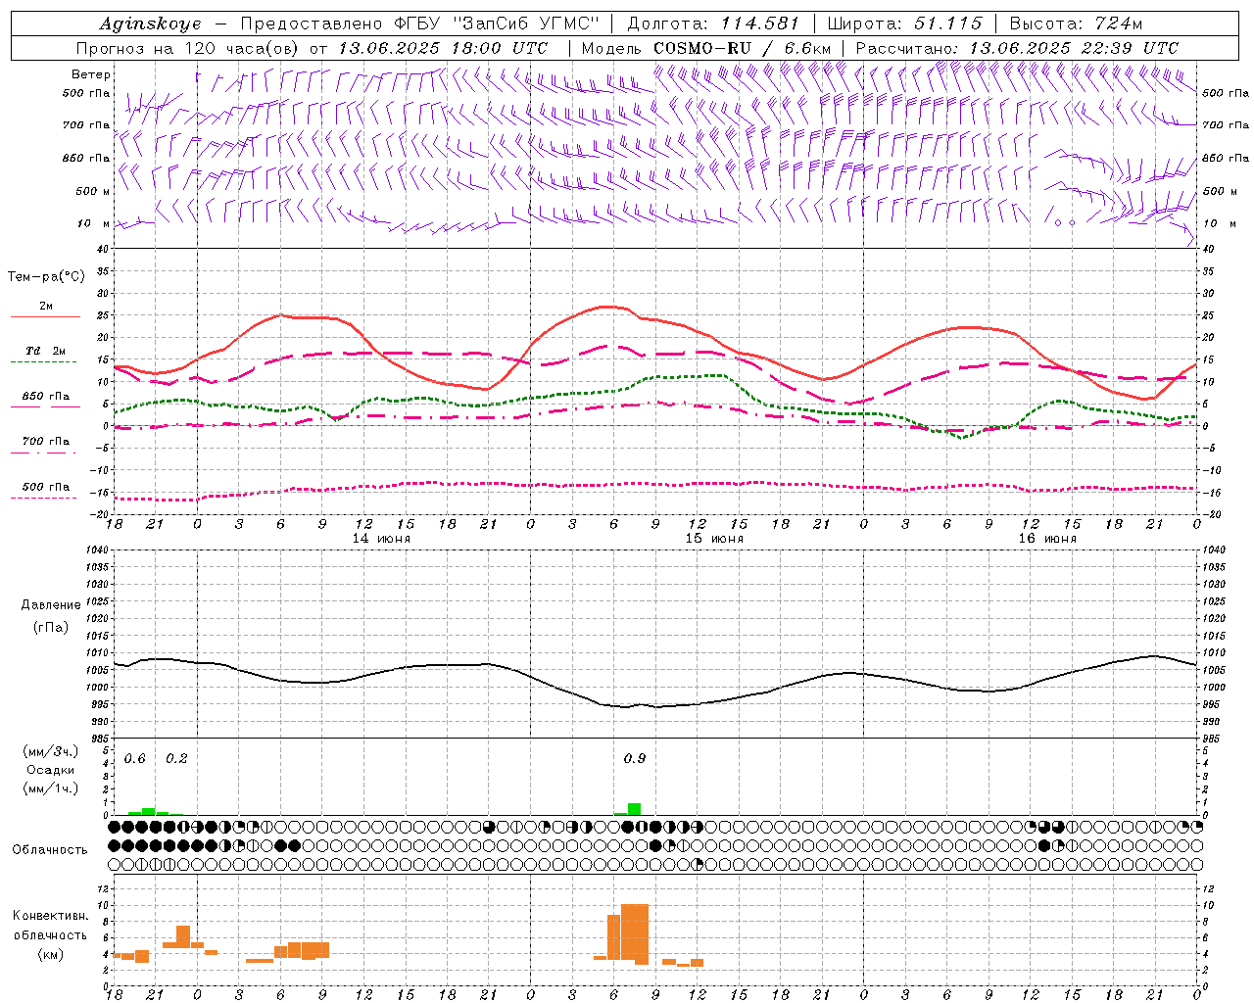Screen dimensions: 1254x1003
Task: Click the "Td 2м" legend entry
Action: 46,351
